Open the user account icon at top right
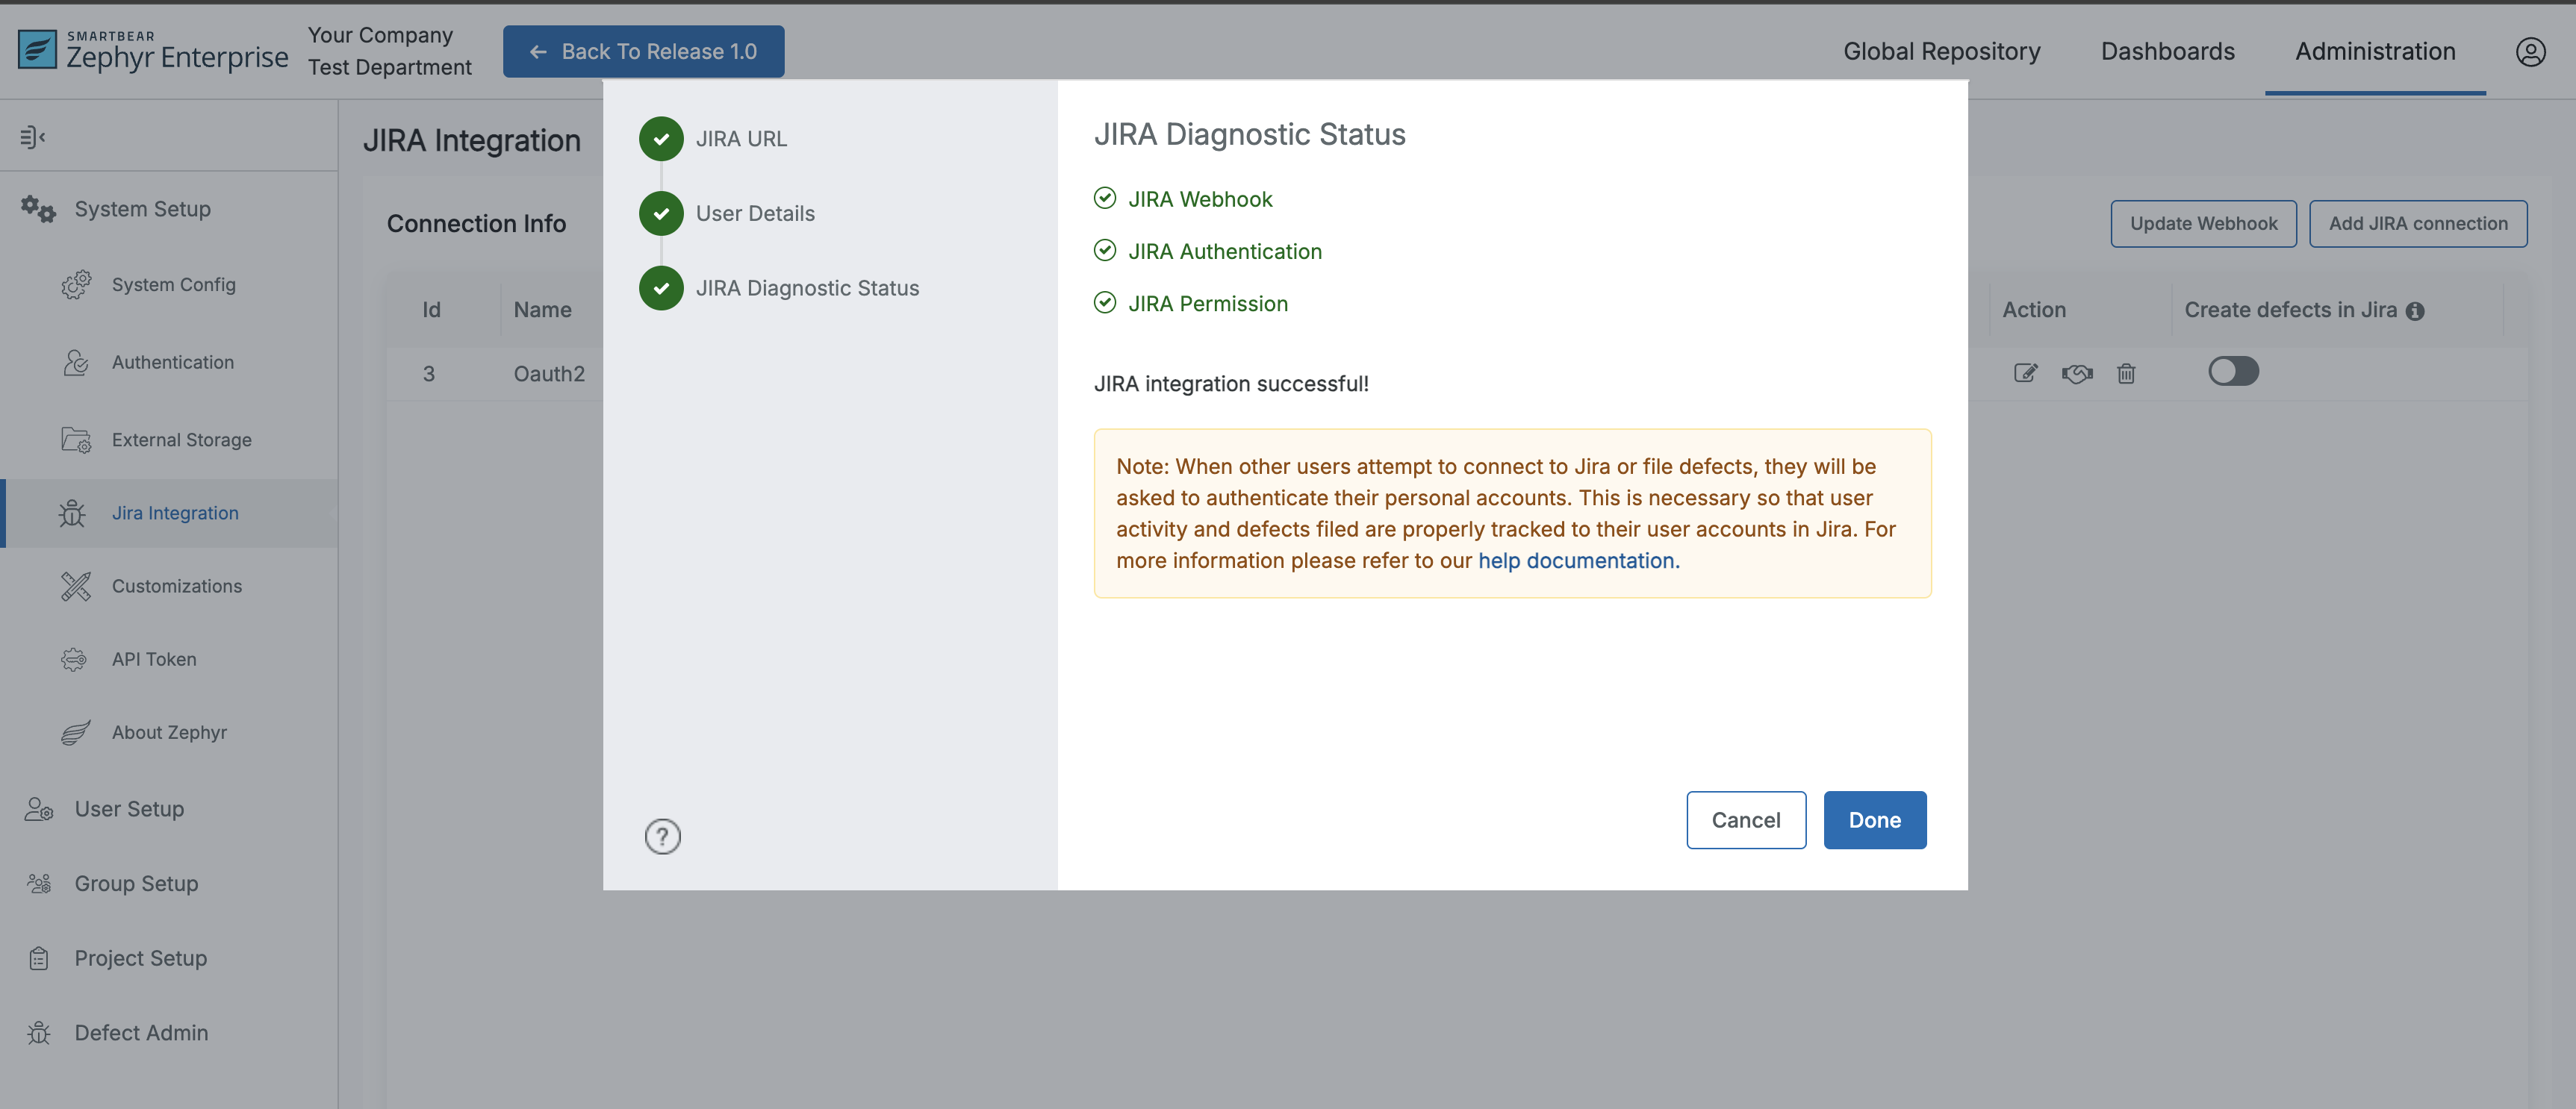The height and width of the screenshot is (1109, 2576). (2531, 52)
